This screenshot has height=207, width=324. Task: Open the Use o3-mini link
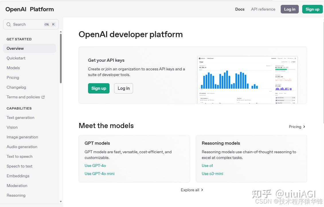click(212, 174)
